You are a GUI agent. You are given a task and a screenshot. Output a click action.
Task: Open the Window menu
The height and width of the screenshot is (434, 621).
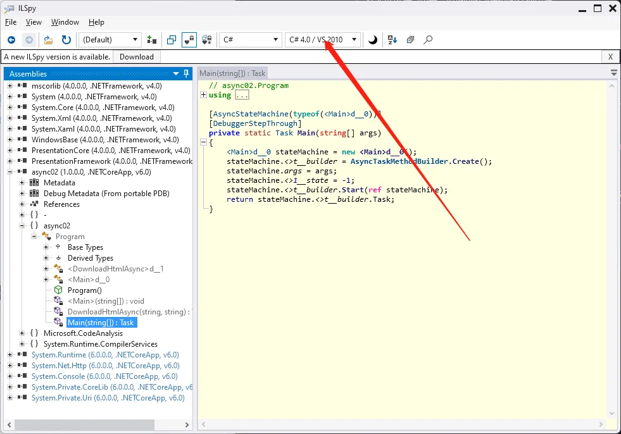pyautogui.click(x=65, y=22)
